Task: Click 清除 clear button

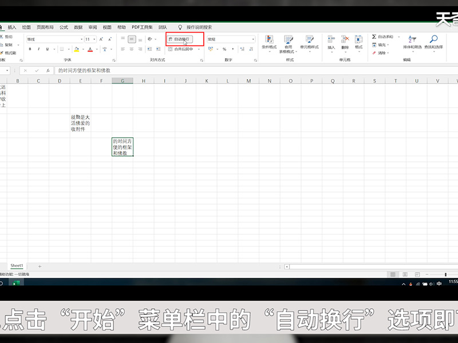Action: (380, 53)
